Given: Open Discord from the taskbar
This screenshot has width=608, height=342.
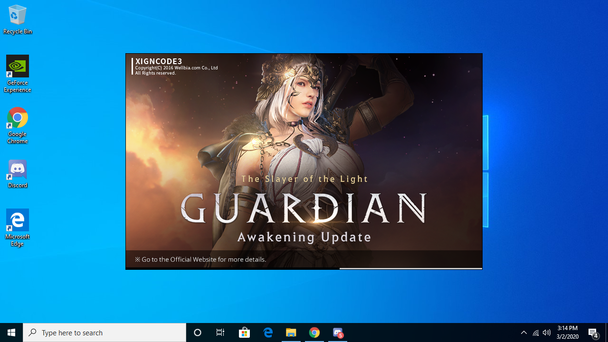Looking at the screenshot, I should point(337,332).
